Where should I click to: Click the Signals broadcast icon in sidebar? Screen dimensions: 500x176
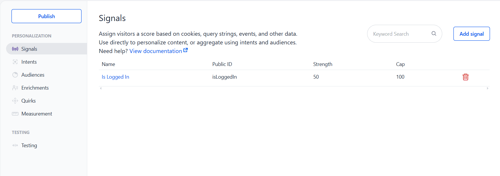point(15,49)
